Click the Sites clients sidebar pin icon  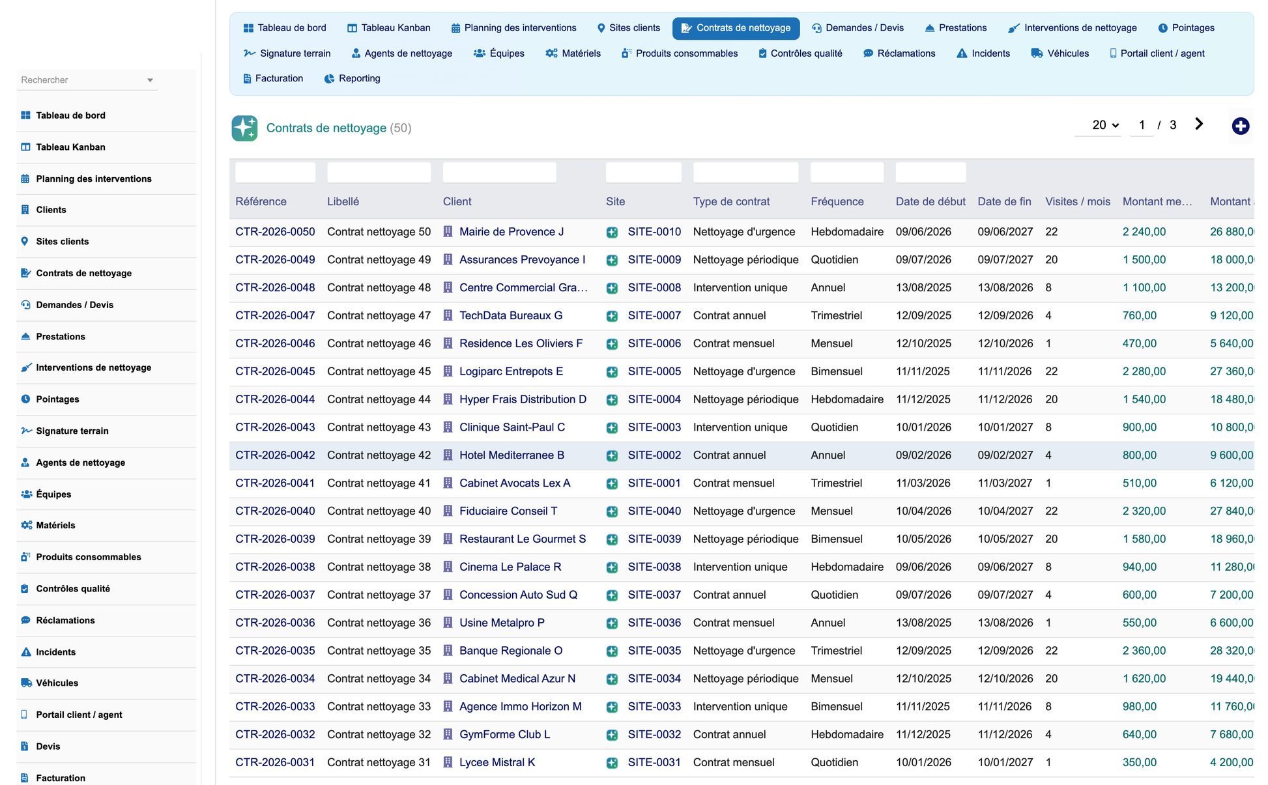25,241
